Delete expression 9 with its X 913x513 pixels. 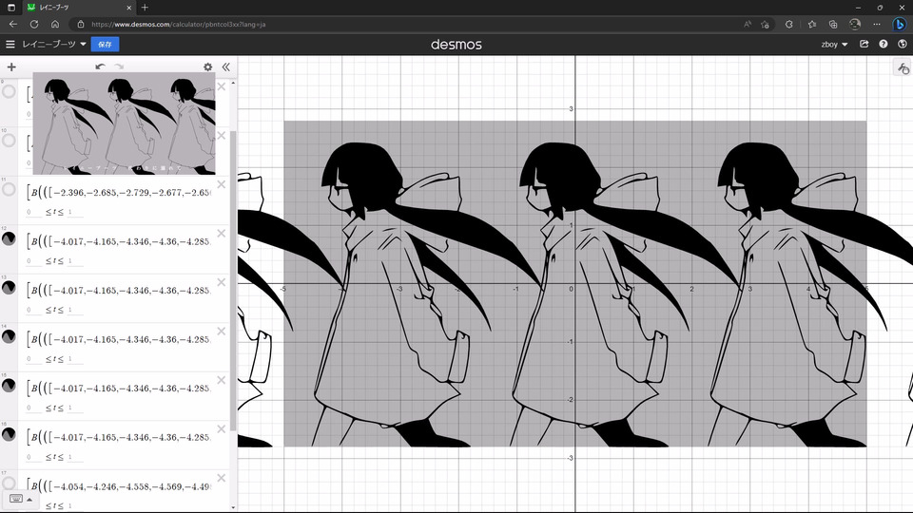point(222,86)
